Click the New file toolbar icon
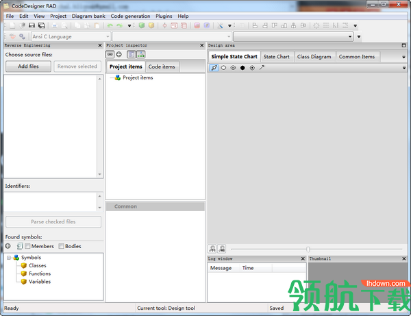411x316 pixels. tap(12, 25)
